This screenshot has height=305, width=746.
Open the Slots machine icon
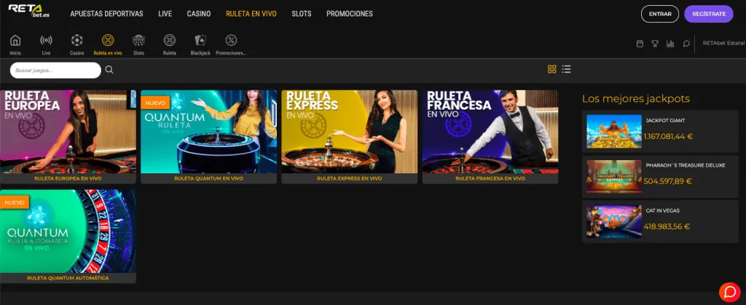click(139, 40)
